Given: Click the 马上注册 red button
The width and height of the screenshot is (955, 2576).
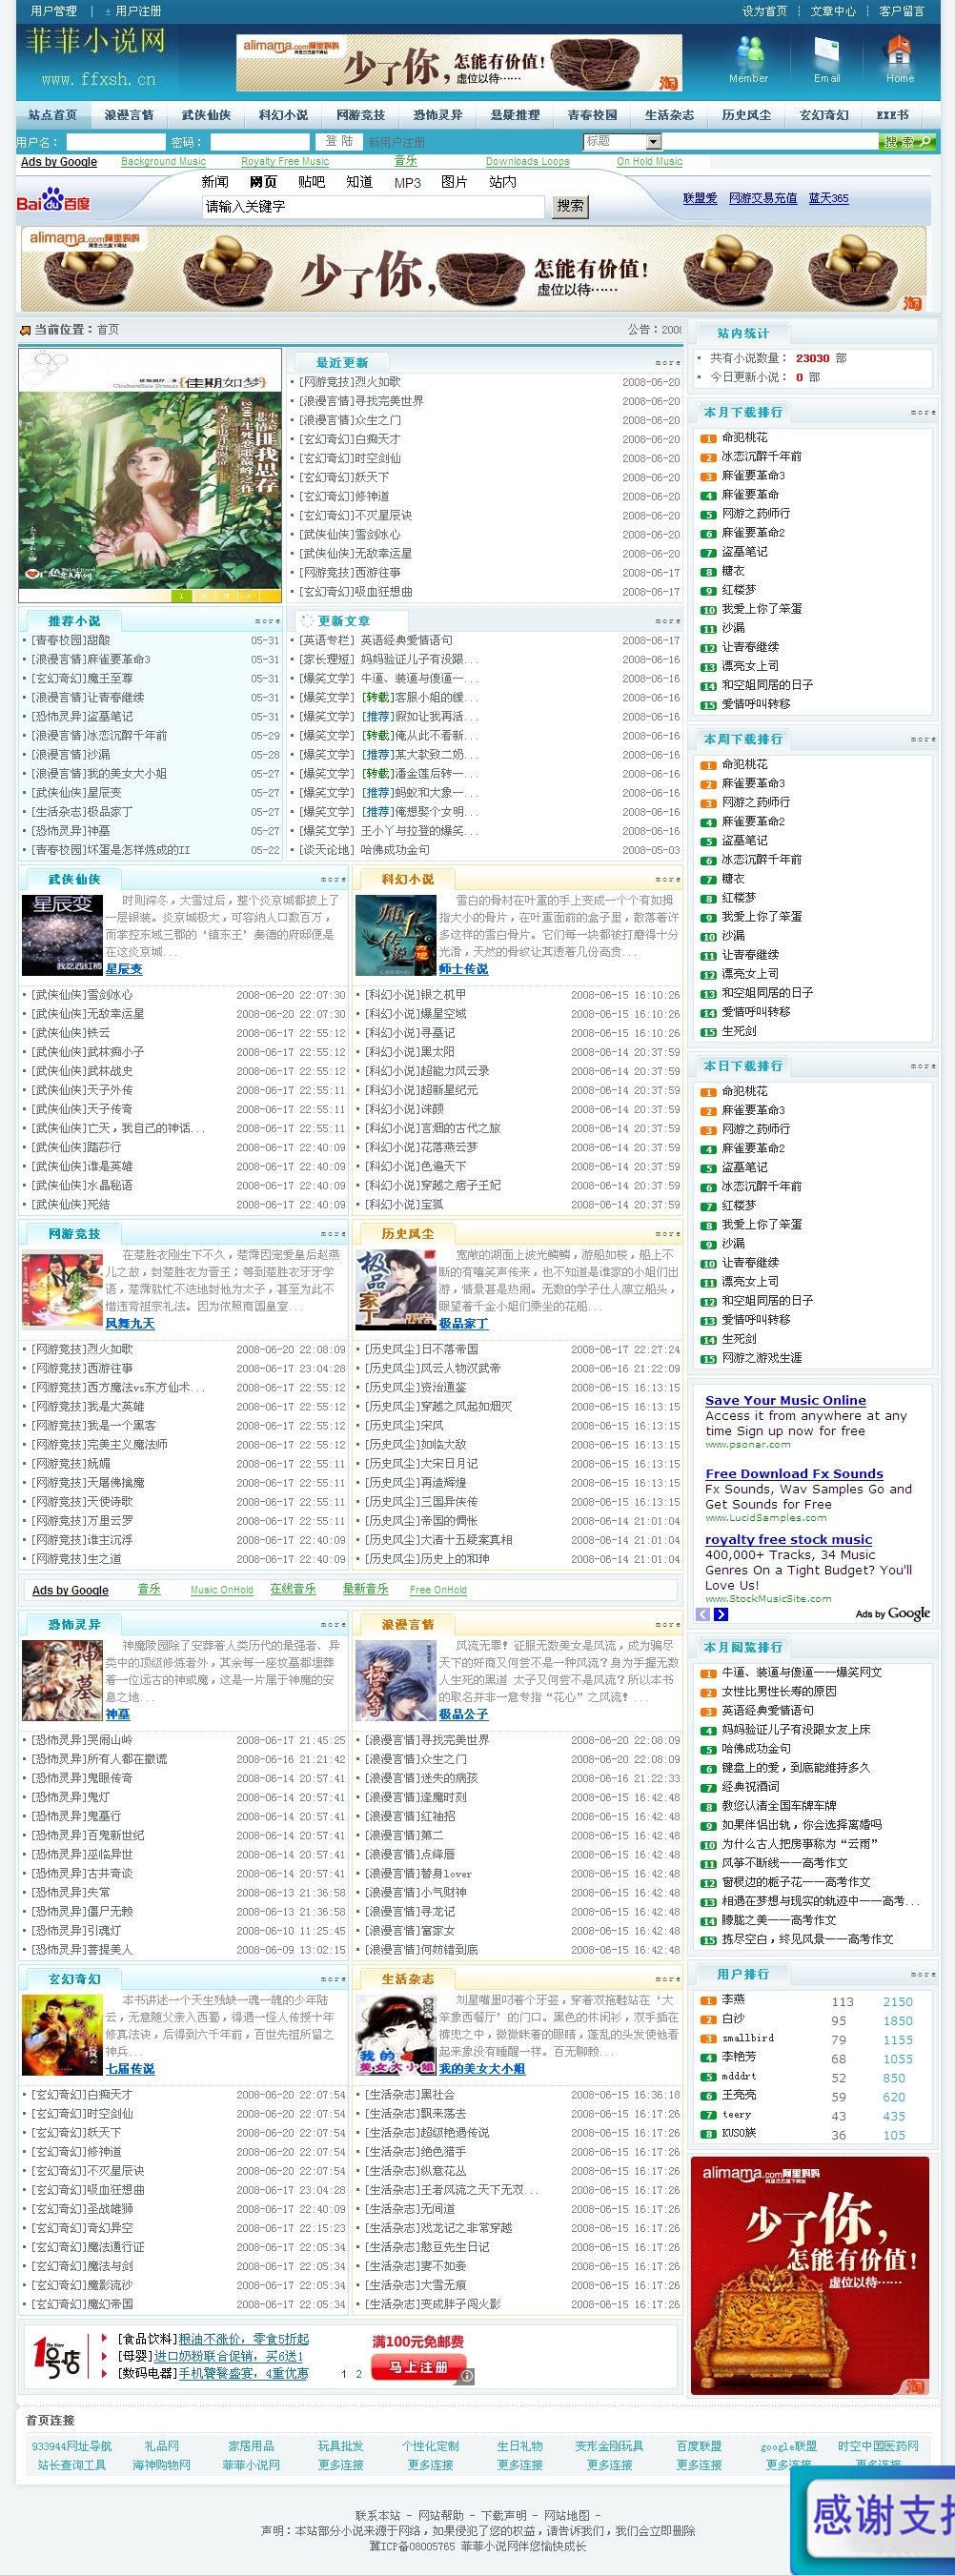Looking at the screenshot, I should pos(417,2367).
